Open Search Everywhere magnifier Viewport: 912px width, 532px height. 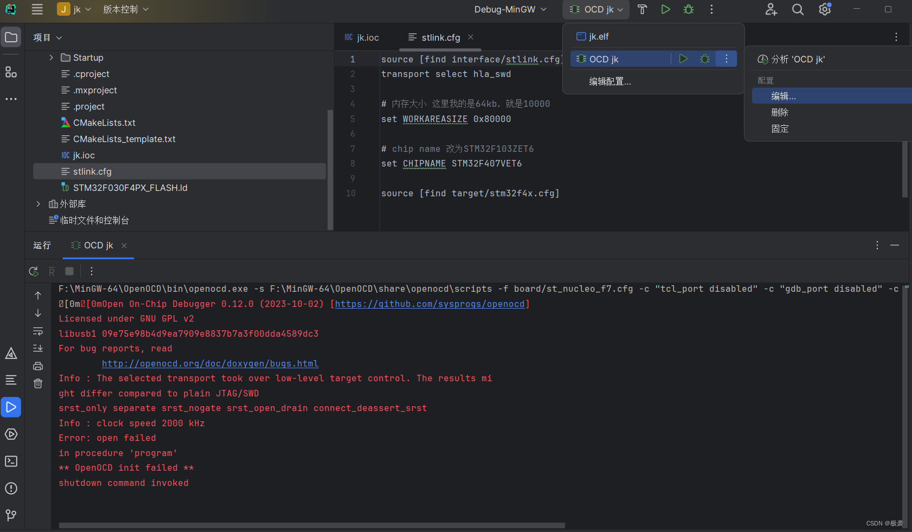[x=798, y=9]
